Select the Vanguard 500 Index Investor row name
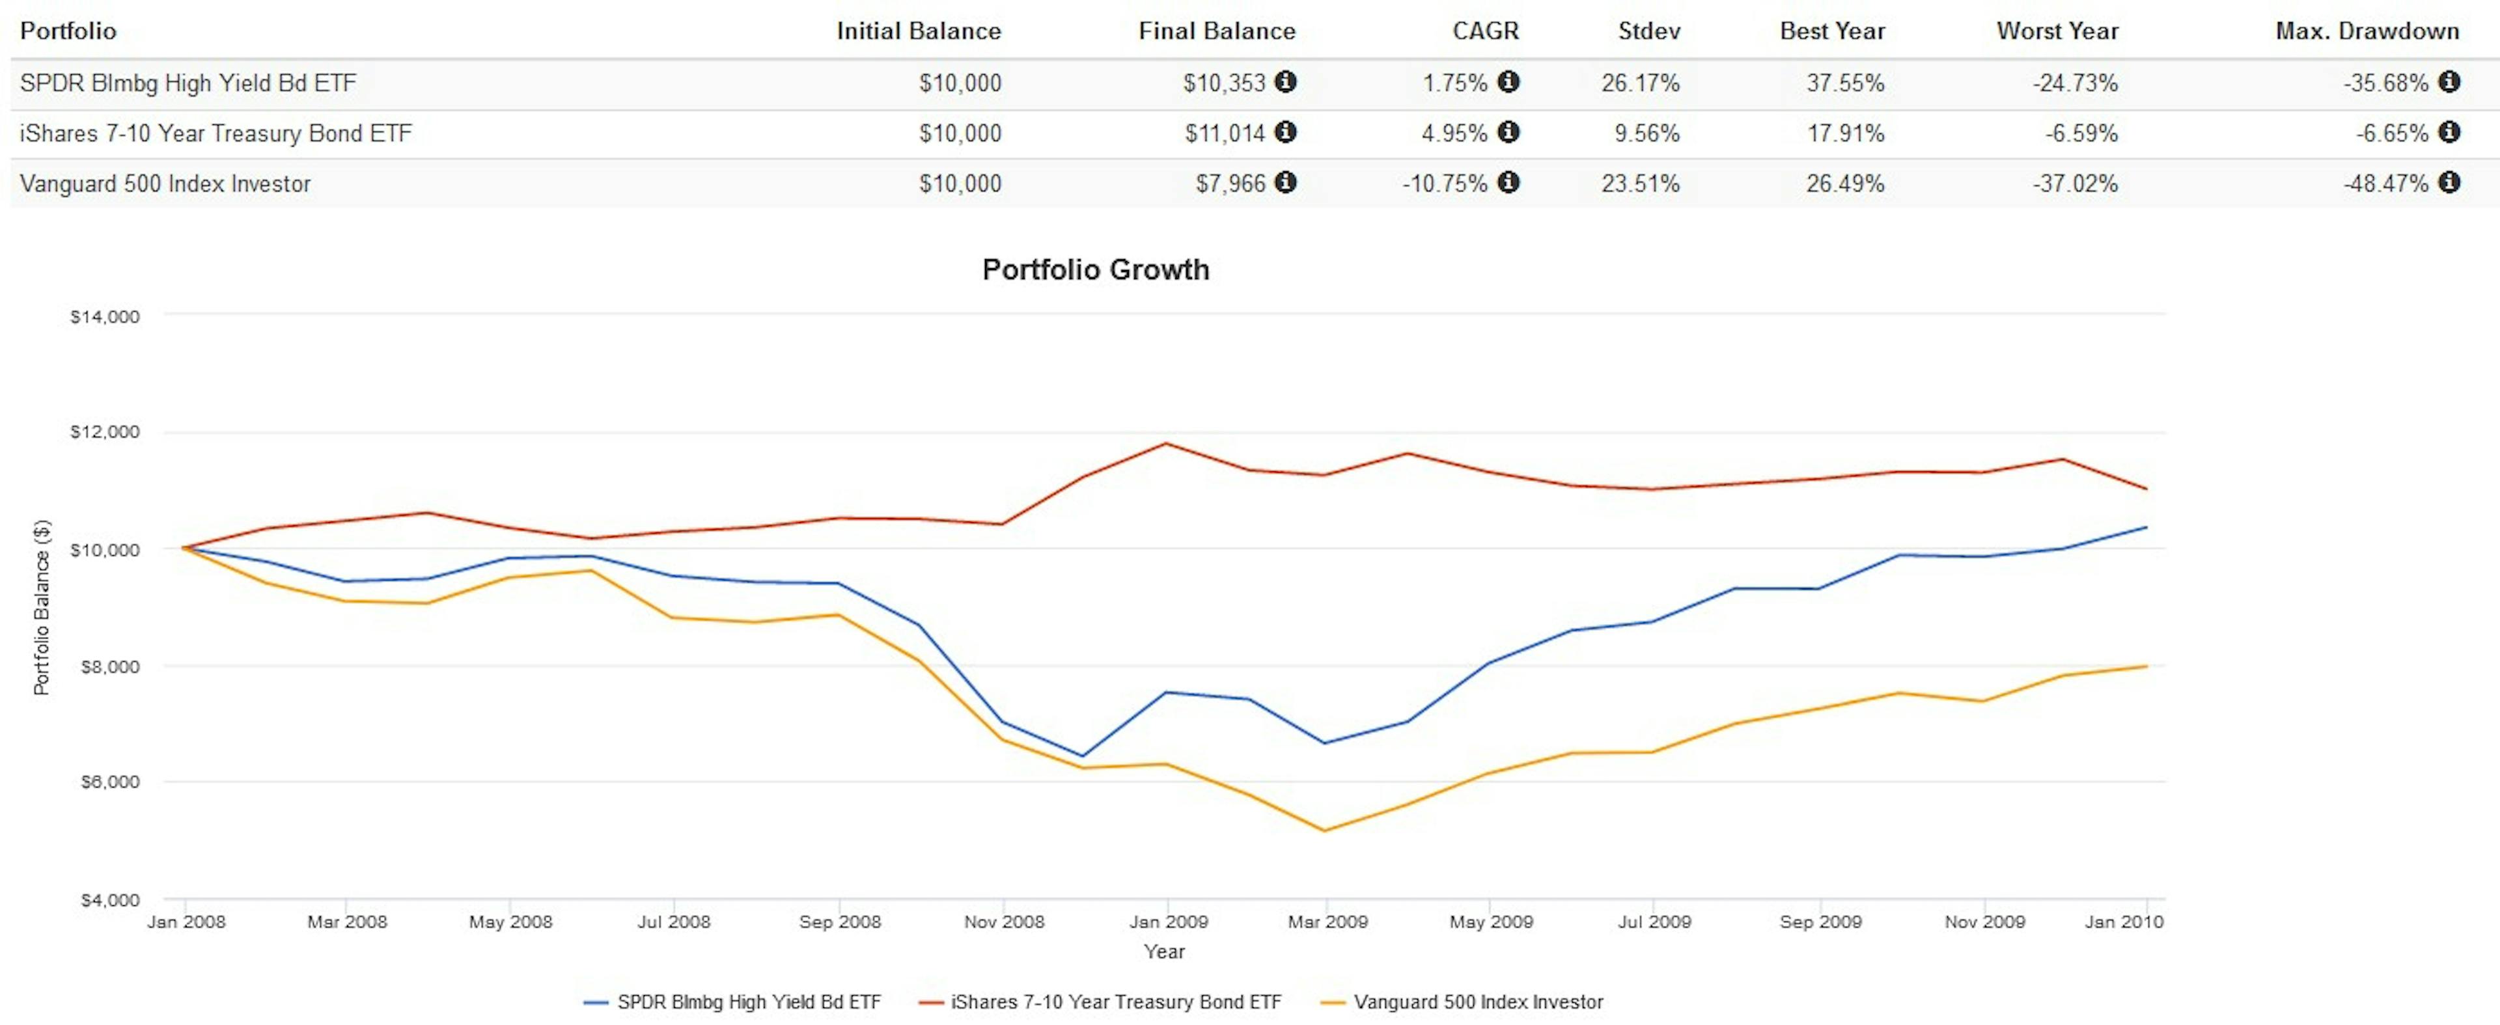2500x1025 pixels. coord(165,184)
